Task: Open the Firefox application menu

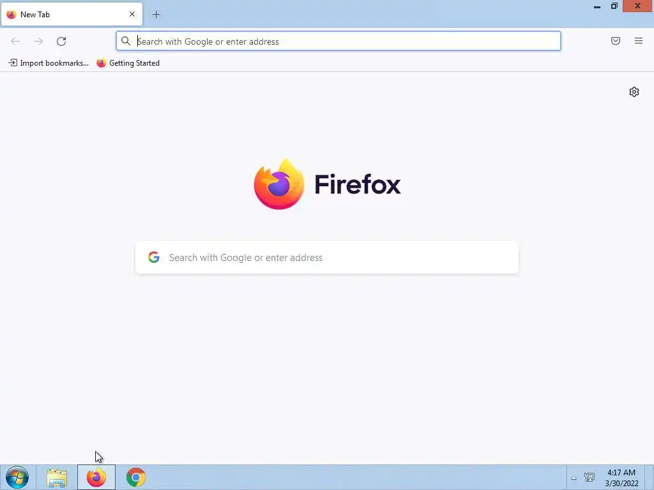Action: [x=638, y=41]
